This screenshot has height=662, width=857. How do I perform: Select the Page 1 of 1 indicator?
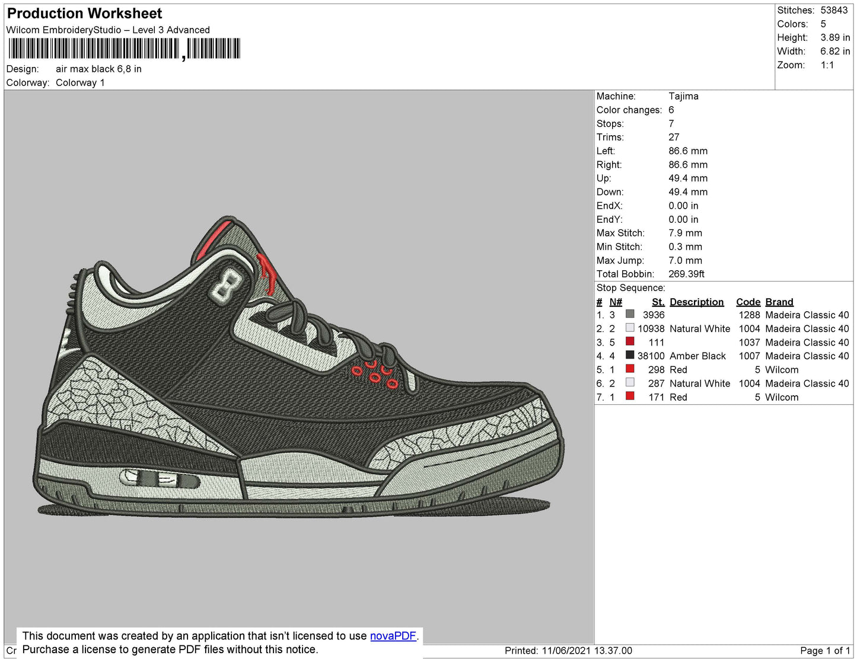[x=824, y=651]
